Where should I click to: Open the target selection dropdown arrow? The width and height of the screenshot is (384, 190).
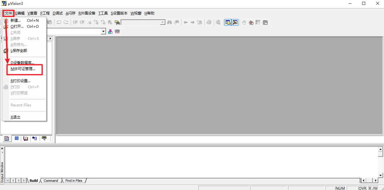(x=103, y=32)
